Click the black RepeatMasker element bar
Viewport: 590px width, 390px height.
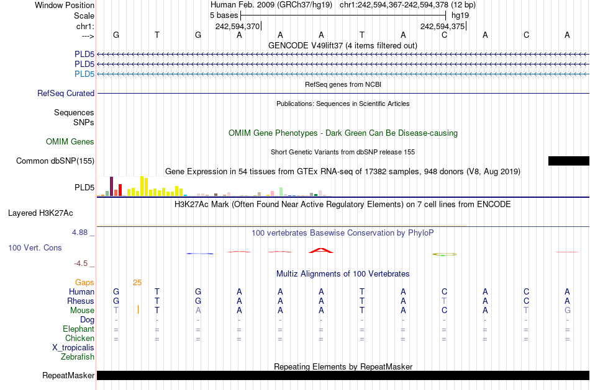tap(343, 375)
